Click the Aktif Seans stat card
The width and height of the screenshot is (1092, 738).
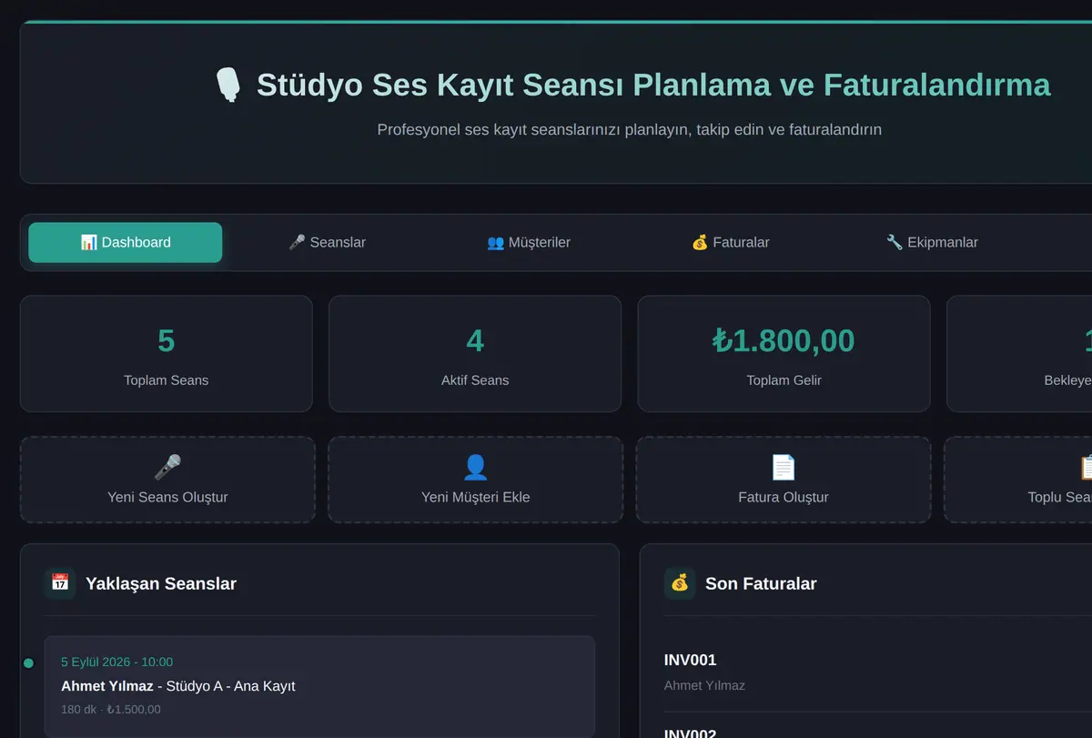(x=475, y=354)
